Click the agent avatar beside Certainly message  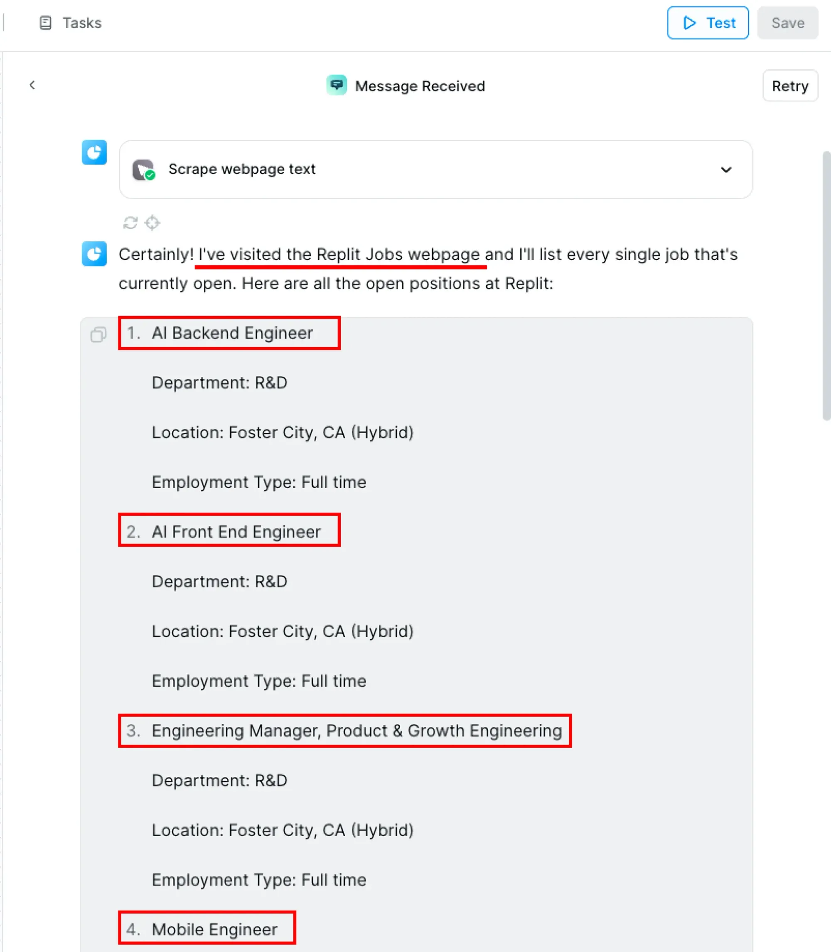tap(94, 254)
